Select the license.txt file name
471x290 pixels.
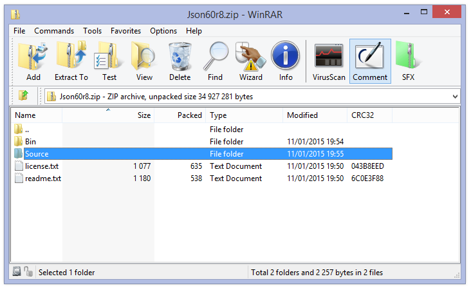[x=42, y=166]
